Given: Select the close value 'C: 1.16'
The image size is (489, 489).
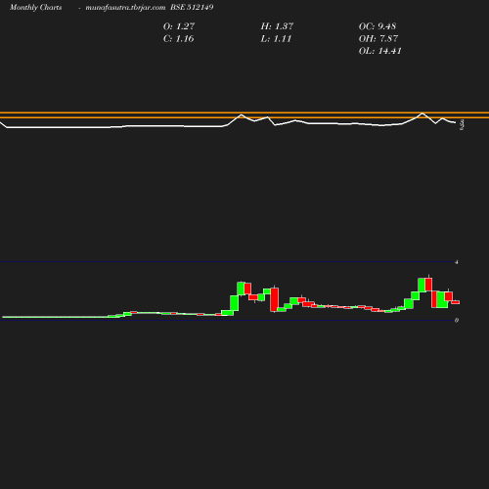Looking at the screenshot, I should click(178, 39).
